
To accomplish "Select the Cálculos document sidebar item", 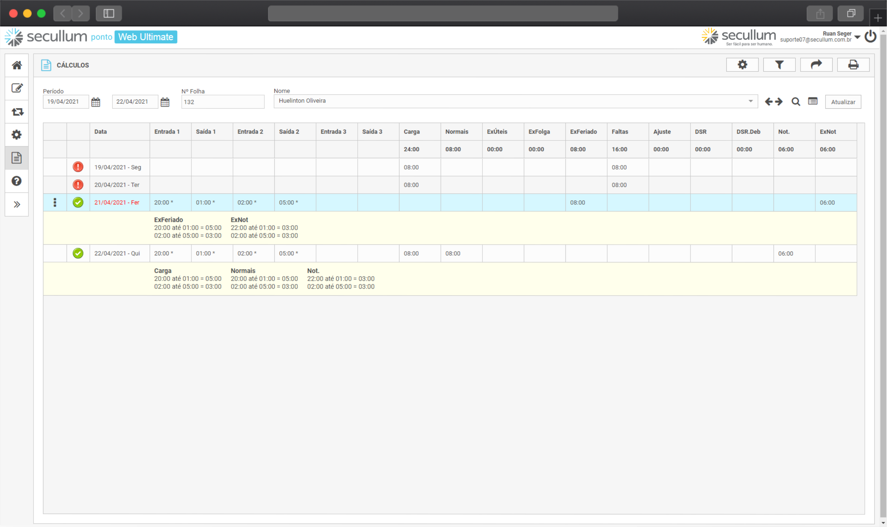I will (17, 158).
